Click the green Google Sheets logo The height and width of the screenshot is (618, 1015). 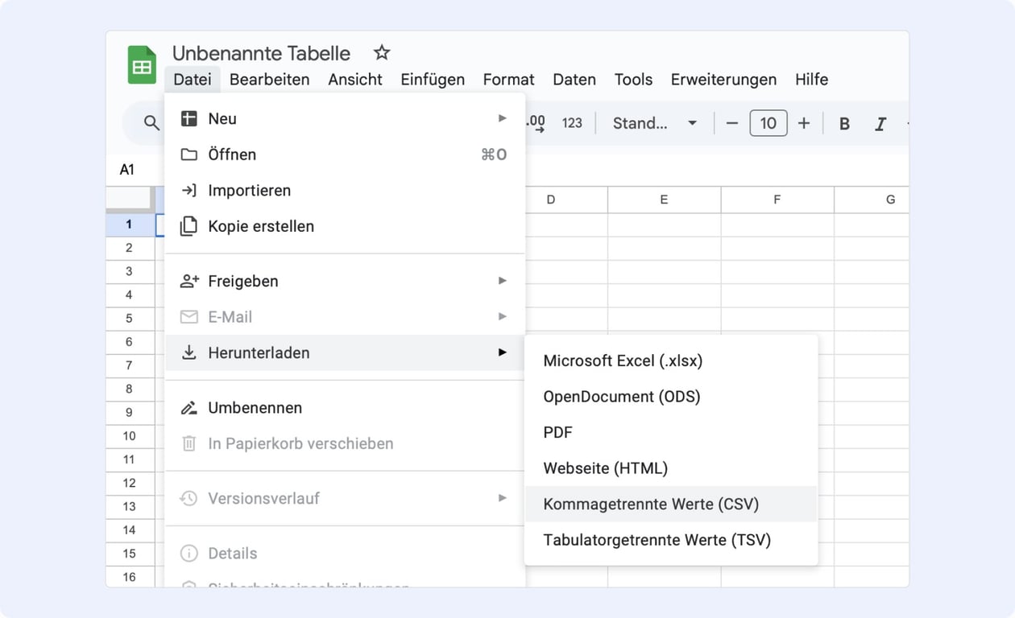[142, 65]
